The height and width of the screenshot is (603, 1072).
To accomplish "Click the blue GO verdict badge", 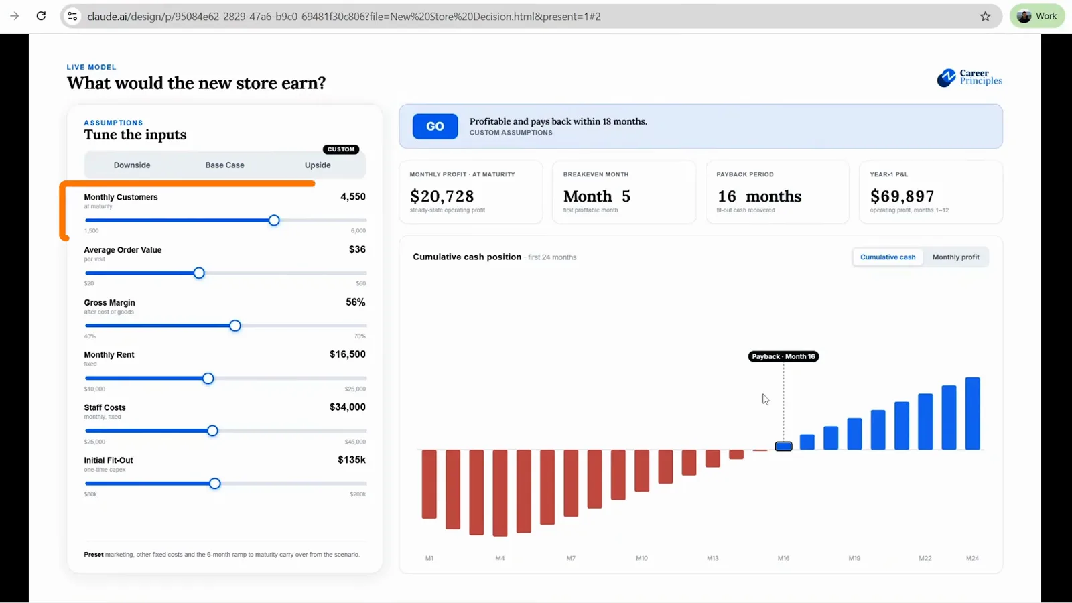I will pyautogui.click(x=435, y=126).
